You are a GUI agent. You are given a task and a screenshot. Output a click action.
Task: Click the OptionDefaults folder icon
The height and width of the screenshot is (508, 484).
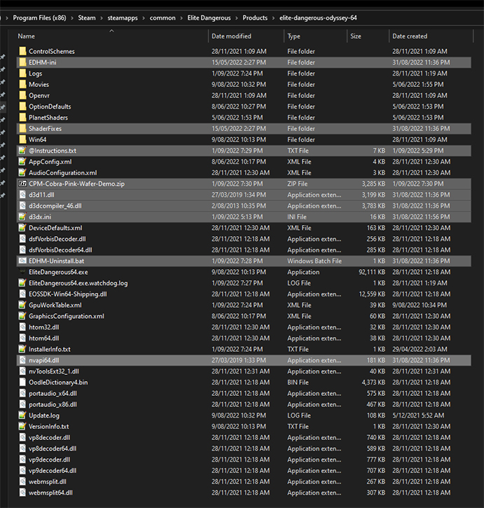click(x=22, y=107)
